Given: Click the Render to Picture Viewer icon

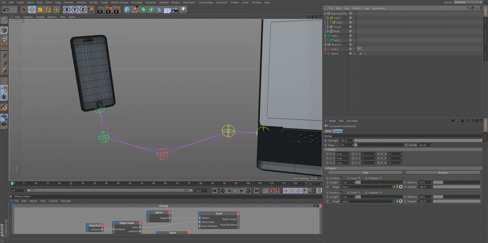Looking at the screenshot, I should coord(108,9).
